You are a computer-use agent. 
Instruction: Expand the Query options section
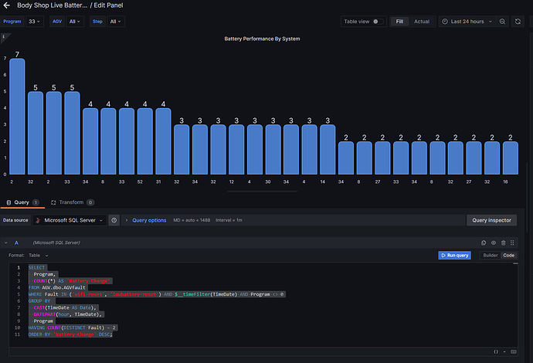pos(148,220)
